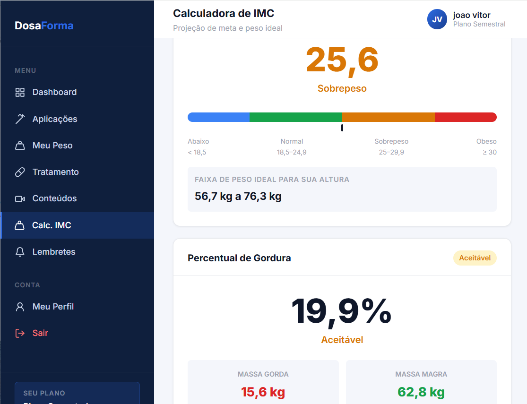527x404 pixels.
Task: Click the blue Abaixo segment of IMC bar
Action: click(218, 117)
